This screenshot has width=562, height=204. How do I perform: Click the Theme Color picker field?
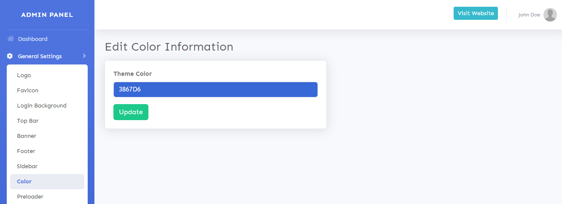(215, 89)
